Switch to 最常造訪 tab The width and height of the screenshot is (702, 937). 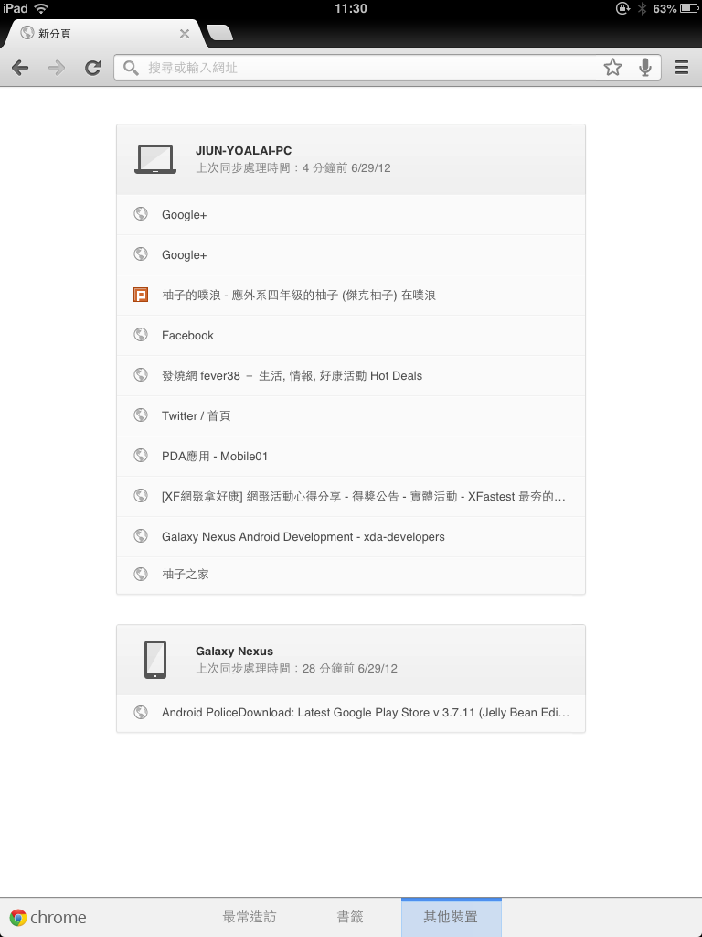click(250, 917)
